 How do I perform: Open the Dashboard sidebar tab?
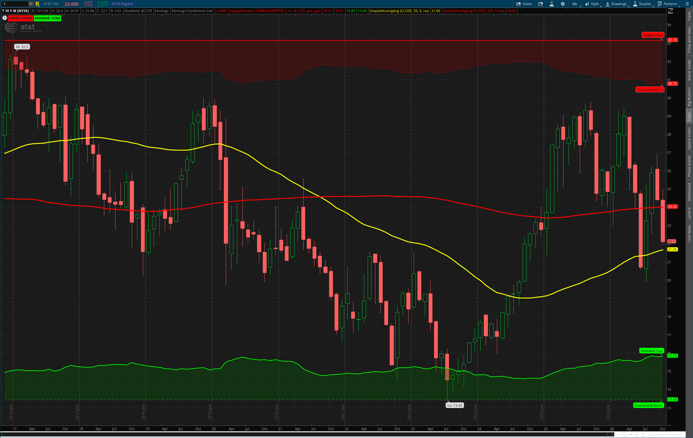click(x=689, y=192)
